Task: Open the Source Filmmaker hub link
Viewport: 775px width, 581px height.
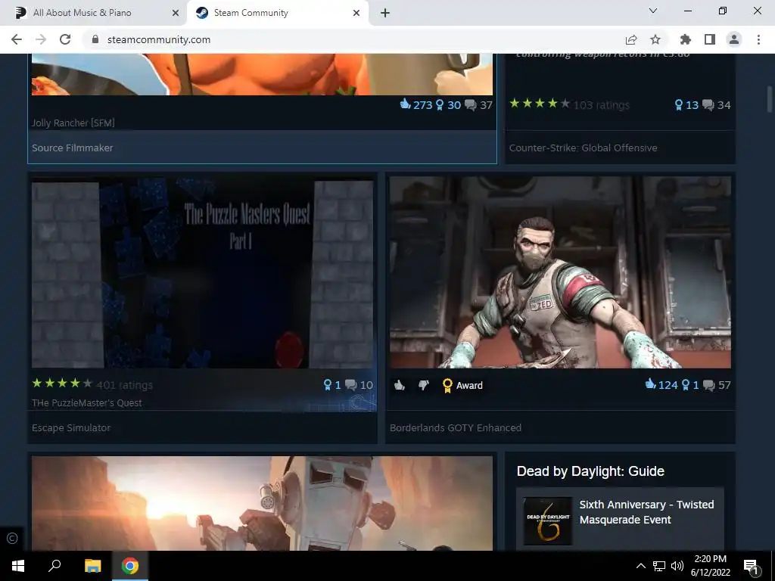Action: click(72, 148)
